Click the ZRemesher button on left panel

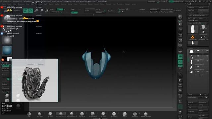coord(6,88)
